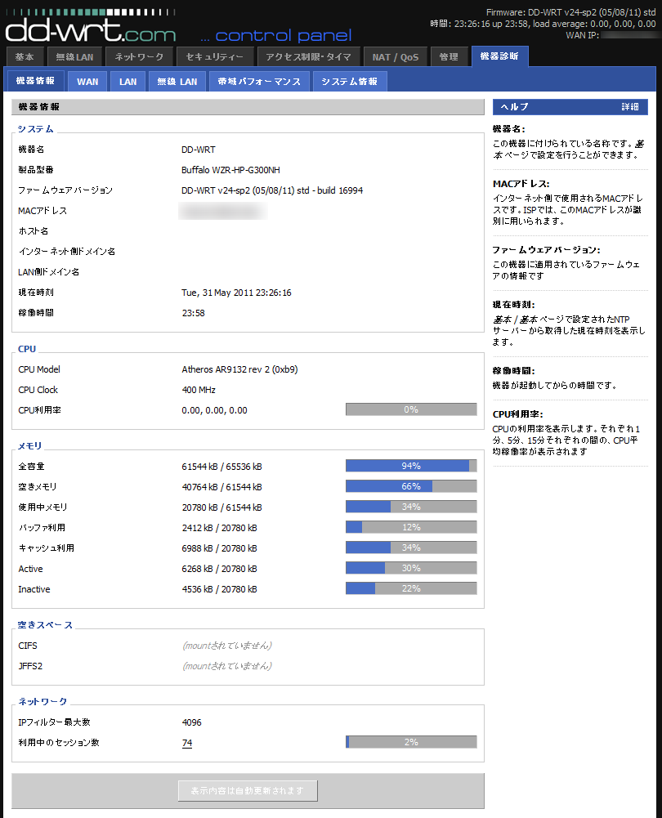The height and width of the screenshot is (818, 662).
Task: Click the 機器情報 sub-tab
Action: (x=35, y=81)
